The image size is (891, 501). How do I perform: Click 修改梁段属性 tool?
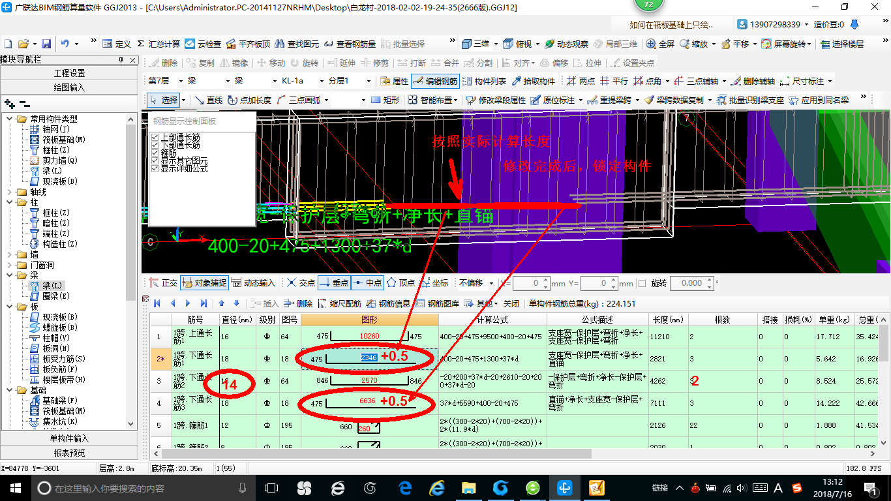[496, 100]
